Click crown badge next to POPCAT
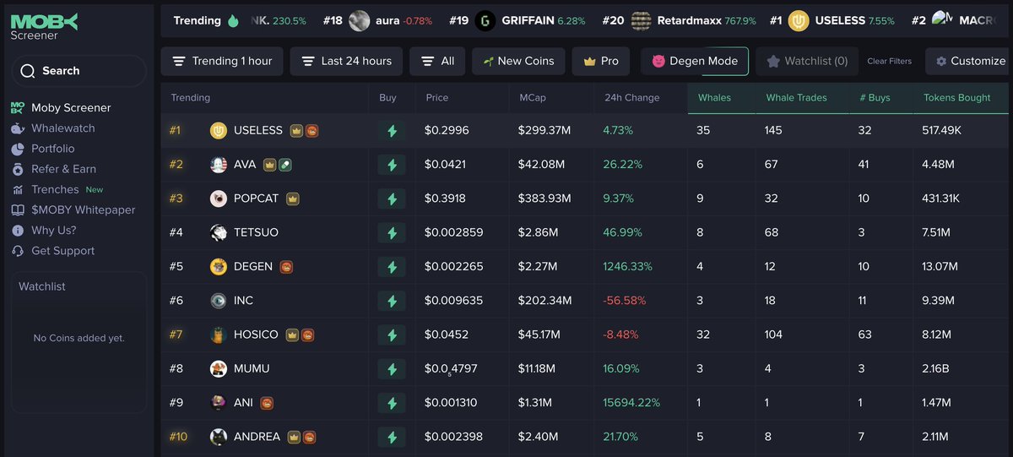Image resolution: width=1013 pixels, height=457 pixels. (x=294, y=199)
